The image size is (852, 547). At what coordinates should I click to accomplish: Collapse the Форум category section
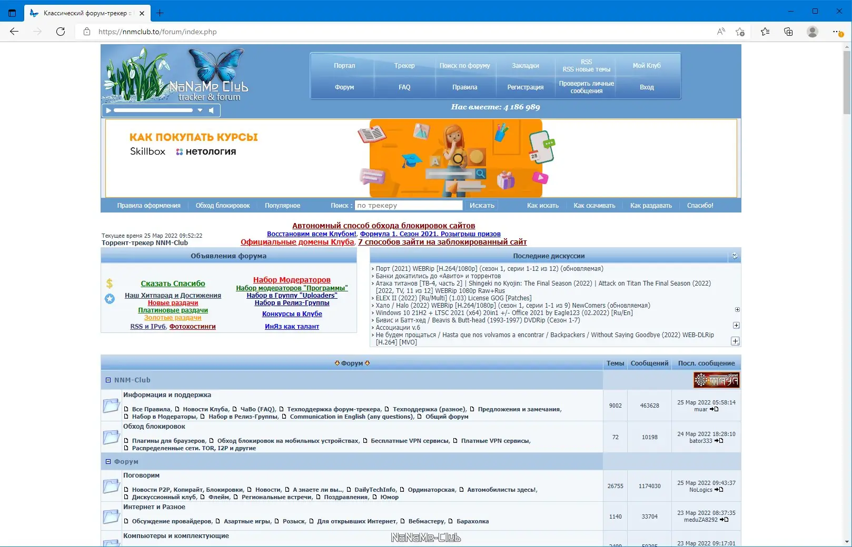[x=108, y=461]
